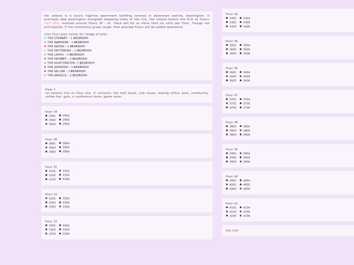Viewport: 354px width, 265px height.
Task: Click the 'floor 36' heading
Action: (231, 68)
